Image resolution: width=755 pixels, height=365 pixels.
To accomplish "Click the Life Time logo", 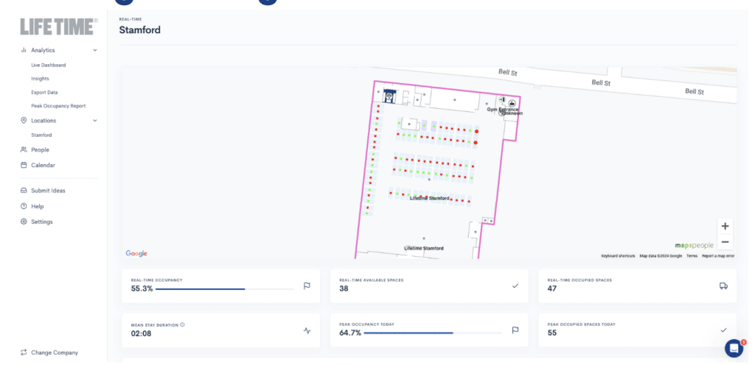I will click(59, 26).
